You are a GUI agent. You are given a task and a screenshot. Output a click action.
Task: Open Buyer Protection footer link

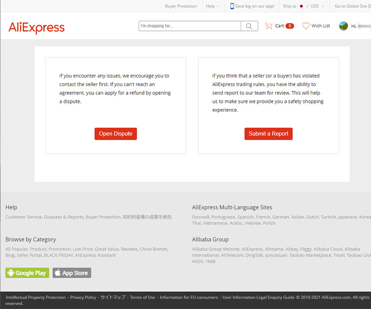[103, 217]
